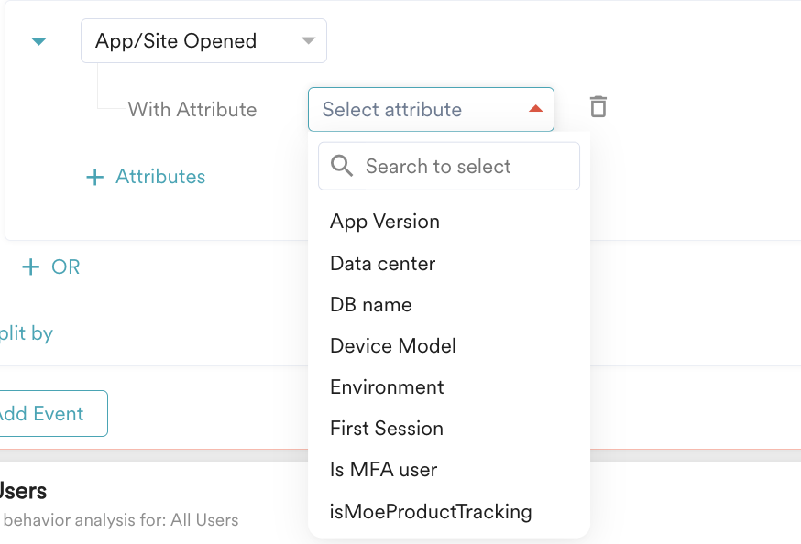Collapse the event using teal triangle

[x=38, y=41]
